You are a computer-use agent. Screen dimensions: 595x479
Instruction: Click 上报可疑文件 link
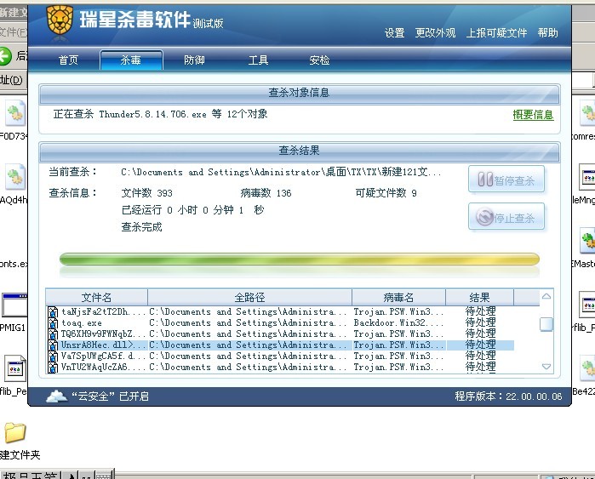click(496, 33)
